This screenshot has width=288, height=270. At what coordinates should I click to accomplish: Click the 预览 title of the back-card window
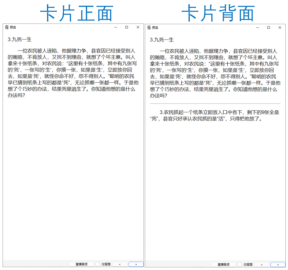tap(155, 28)
